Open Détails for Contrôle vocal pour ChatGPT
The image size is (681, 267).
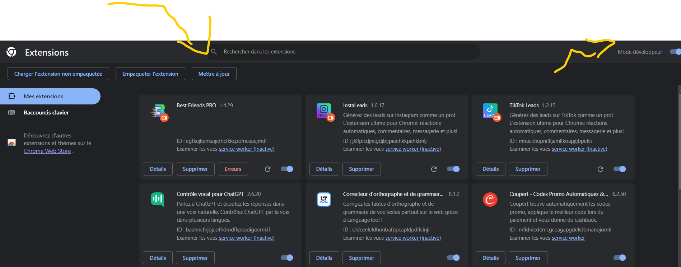click(158, 258)
